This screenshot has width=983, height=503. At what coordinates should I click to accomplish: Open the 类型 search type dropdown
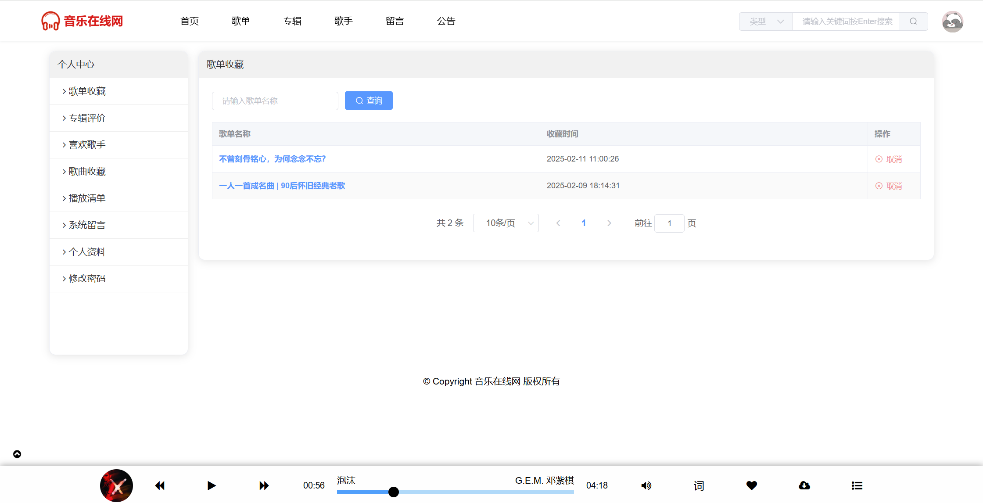click(766, 22)
